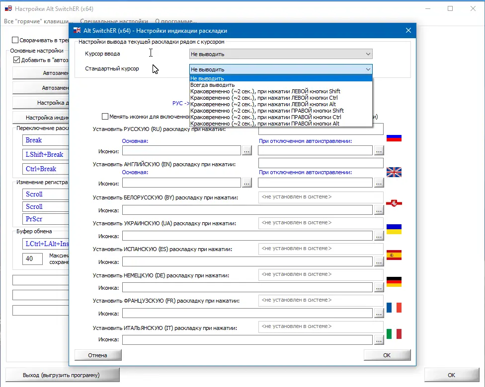
Task: Click the Ukrainian flag icon
Action: tap(394, 229)
